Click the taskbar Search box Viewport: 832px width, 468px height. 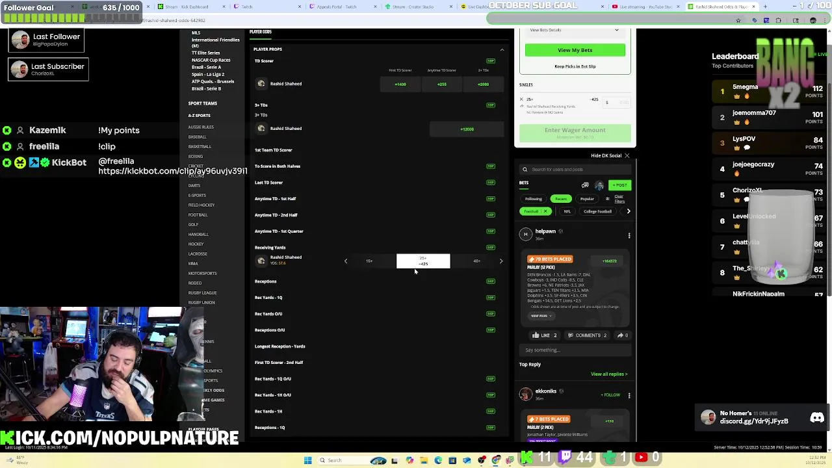click(341, 460)
